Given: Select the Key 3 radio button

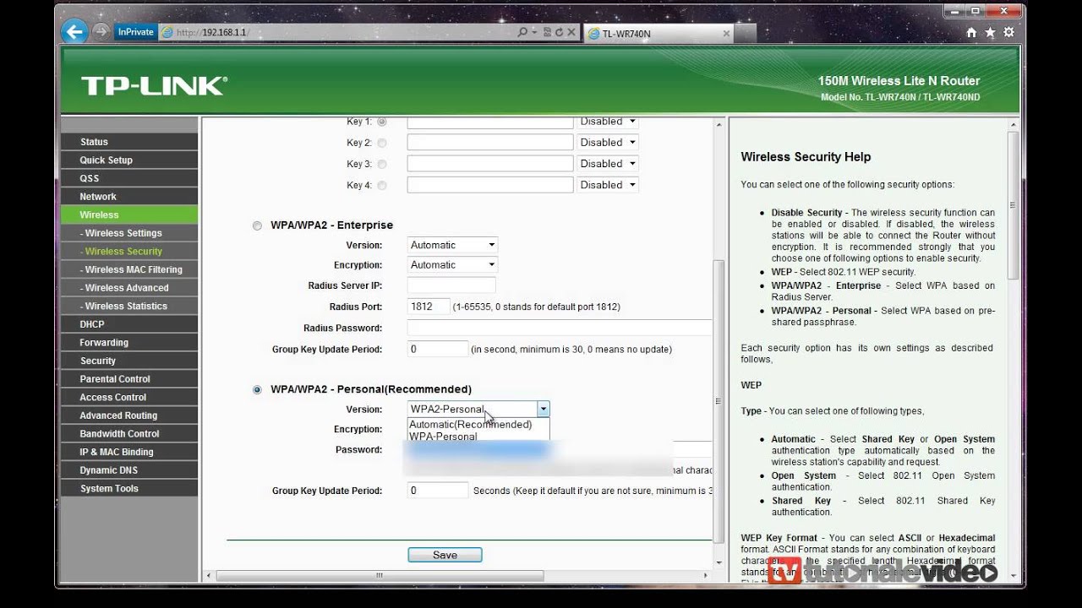Looking at the screenshot, I should click(382, 164).
